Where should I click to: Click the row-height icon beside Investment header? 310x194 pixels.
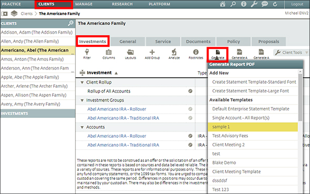pos(82,73)
